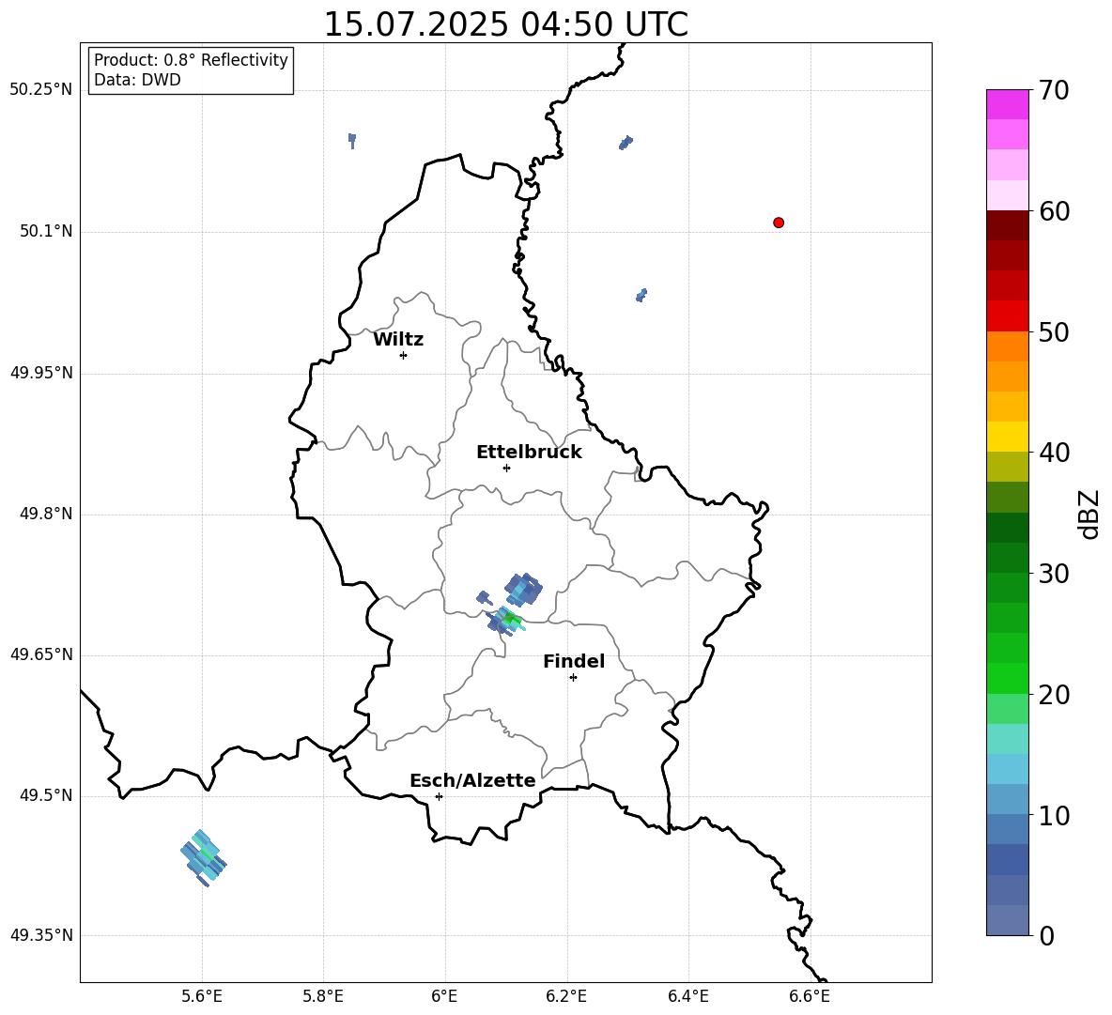
Task: Click the 40 value on colorbar
Action: [x=1054, y=453]
